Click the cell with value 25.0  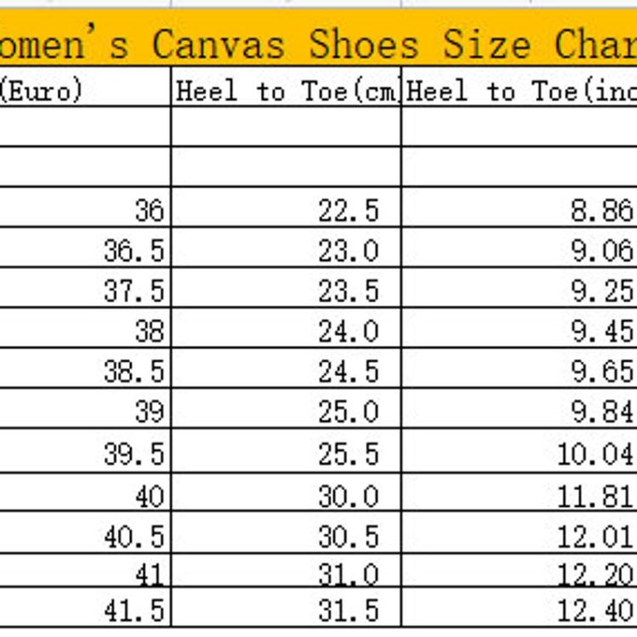[286, 412]
